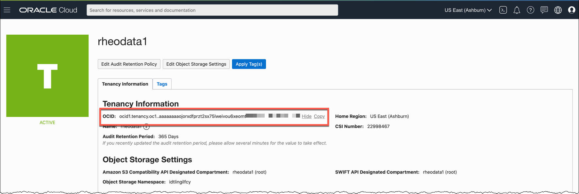Copy the tenancy OCID
The height and width of the screenshot is (194, 579).
(319, 116)
